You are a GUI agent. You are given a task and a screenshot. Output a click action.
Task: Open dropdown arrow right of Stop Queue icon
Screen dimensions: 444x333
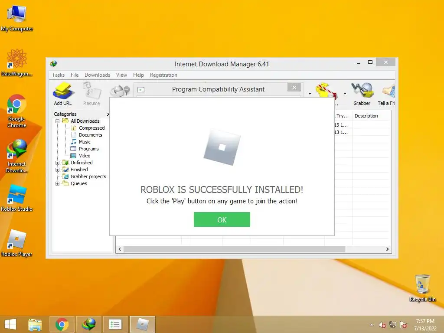345,94
